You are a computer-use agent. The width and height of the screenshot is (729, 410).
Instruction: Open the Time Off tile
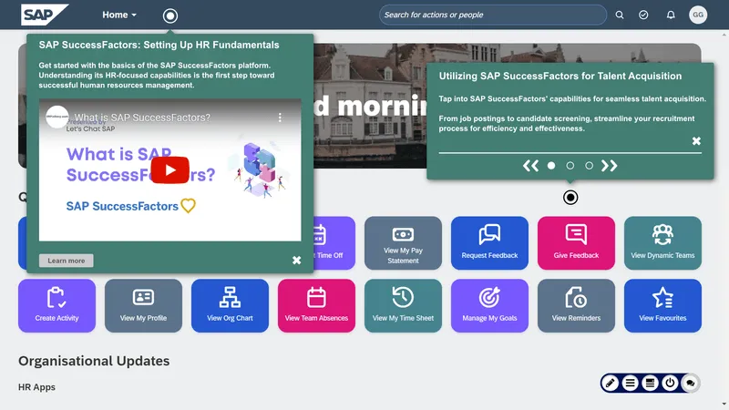coord(334,243)
